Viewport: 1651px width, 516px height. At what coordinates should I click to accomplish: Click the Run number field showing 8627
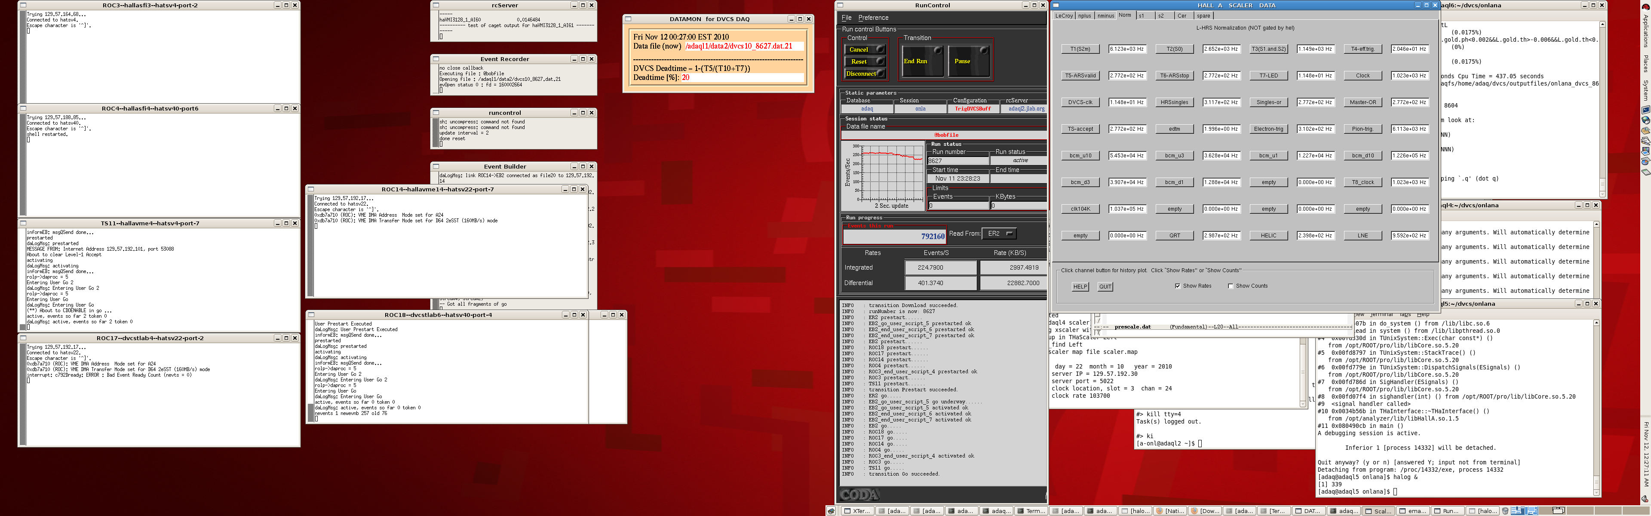(958, 161)
